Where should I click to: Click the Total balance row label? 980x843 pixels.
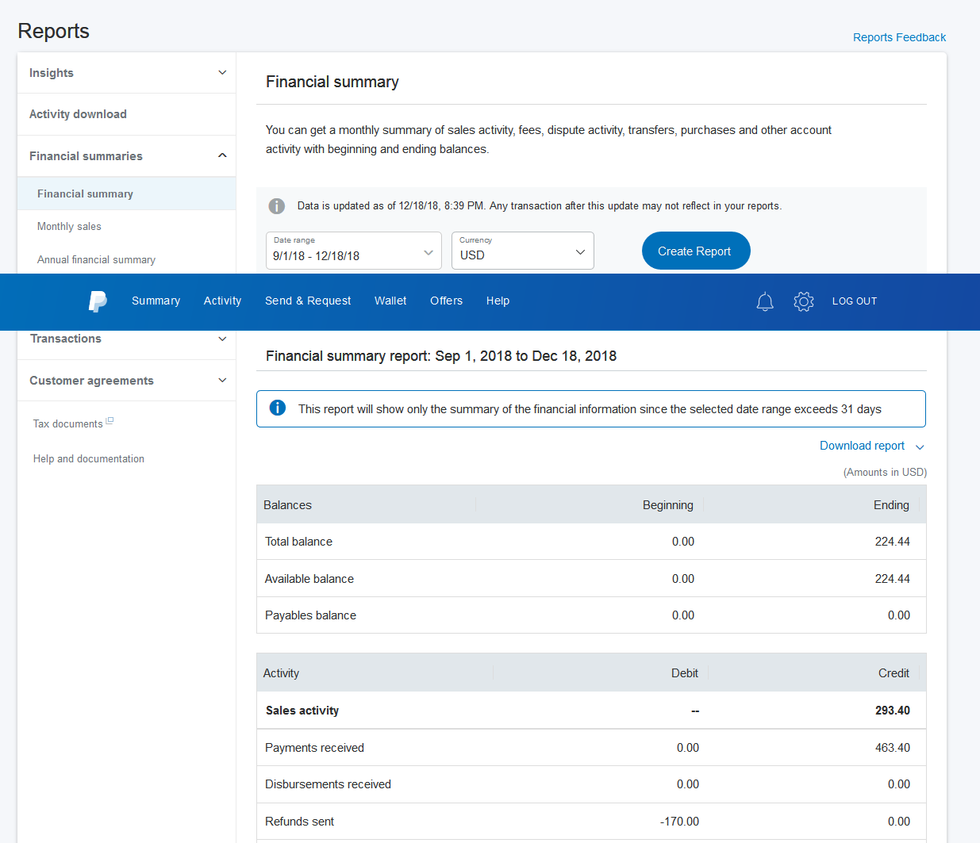pyautogui.click(x=298, y=542)
